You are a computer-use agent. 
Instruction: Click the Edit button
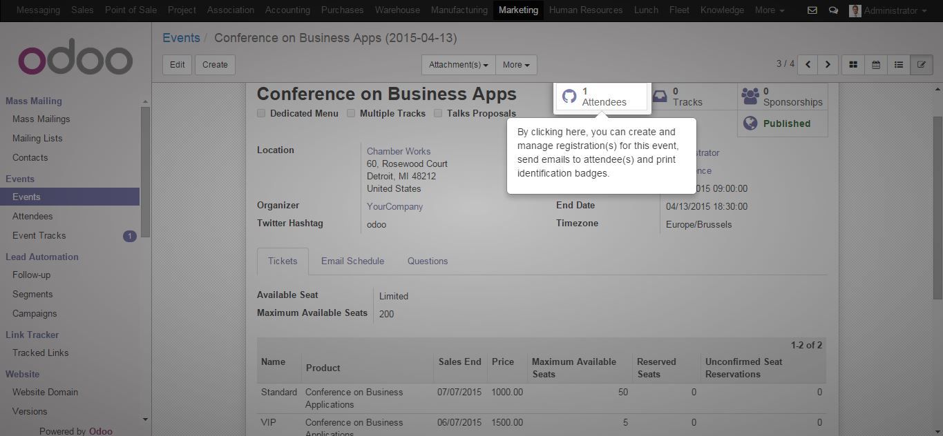point(178,65)
